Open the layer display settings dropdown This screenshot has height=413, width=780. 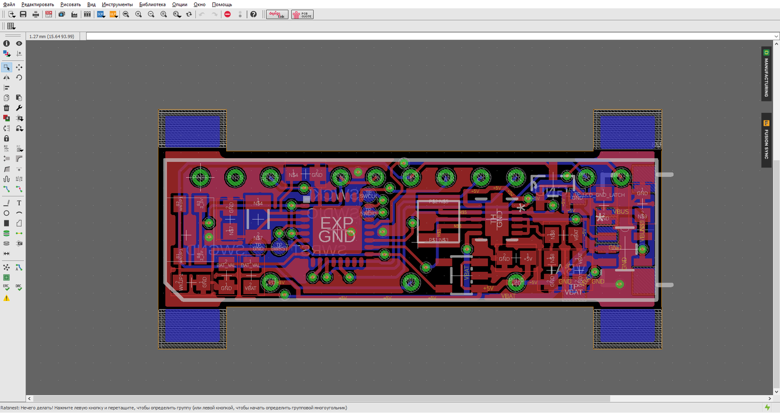pos(6,54)
